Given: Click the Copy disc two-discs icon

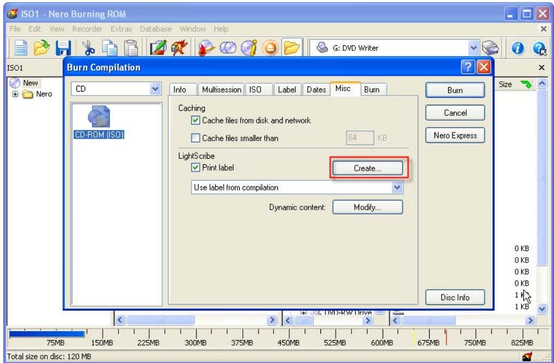Looking at the screenshot, I should pos(228,47).
